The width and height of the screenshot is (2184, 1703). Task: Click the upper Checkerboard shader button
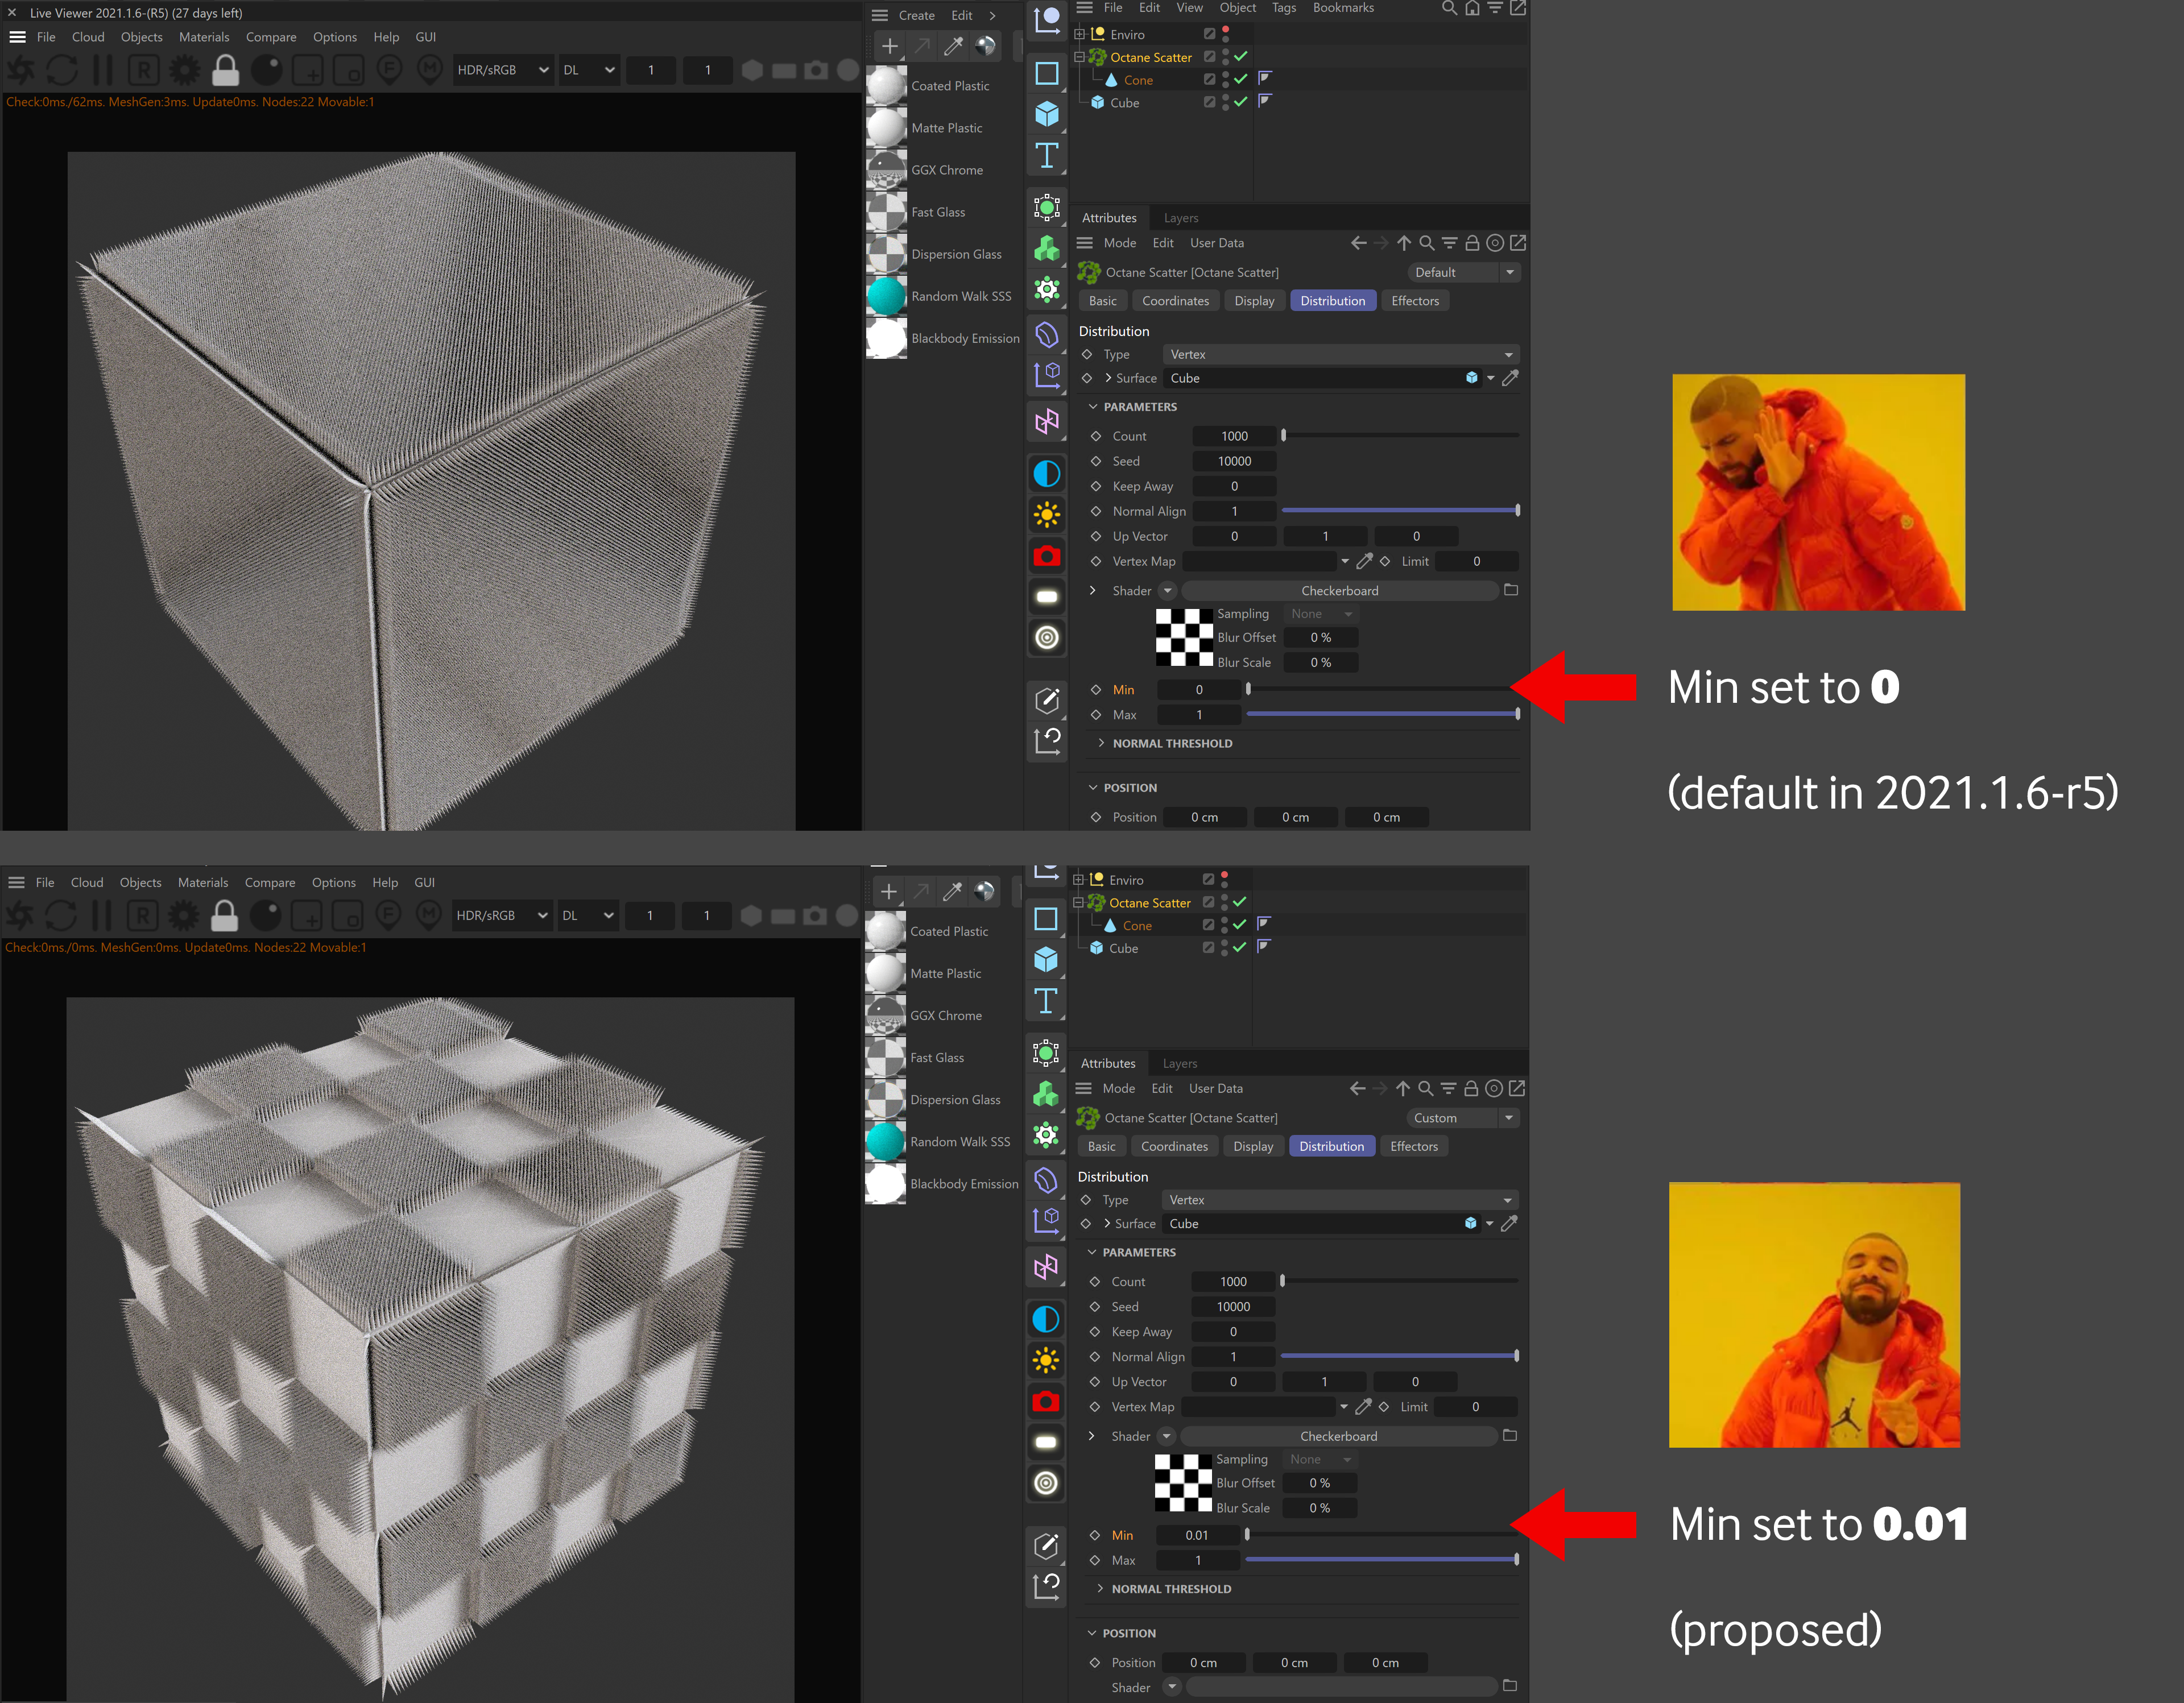pos(1339,591)
